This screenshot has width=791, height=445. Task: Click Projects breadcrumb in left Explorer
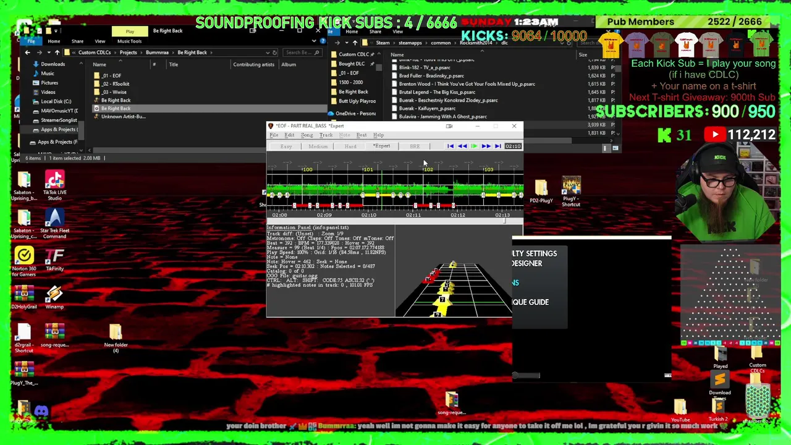tap(128, 53)
